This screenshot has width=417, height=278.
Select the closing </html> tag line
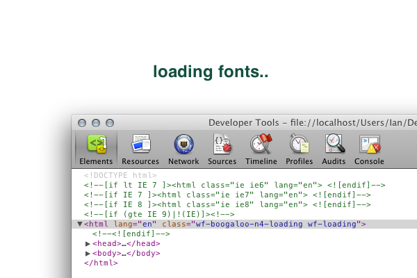coord(101,263)
